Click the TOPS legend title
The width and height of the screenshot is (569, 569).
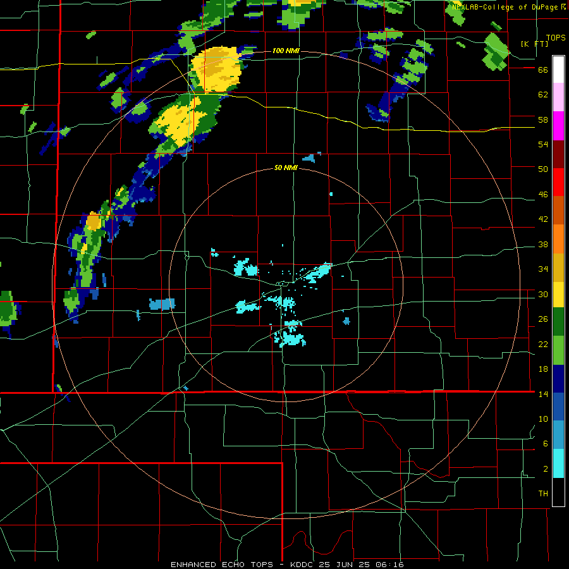click(x=556, y=37)
